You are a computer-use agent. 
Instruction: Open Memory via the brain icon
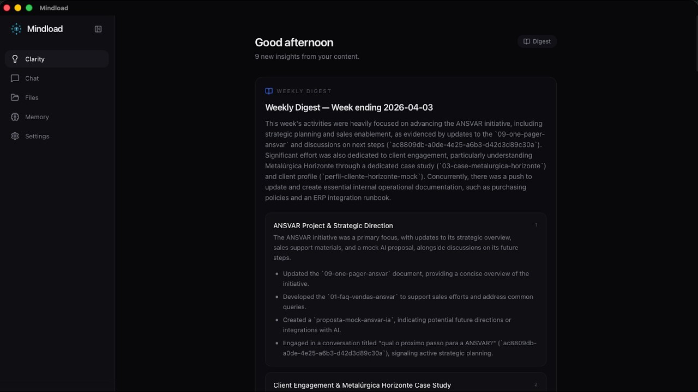[x=15, y=117]
